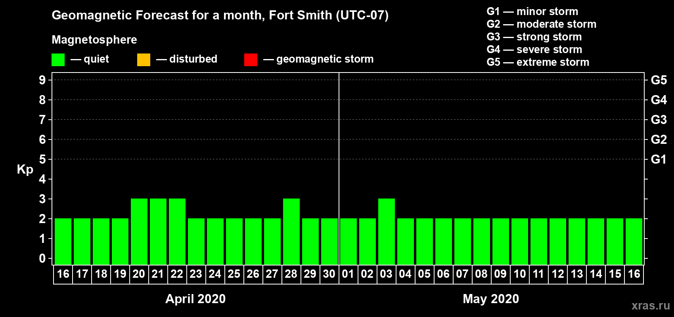Viewport: 674px width, 317px height.
Task: Select the April 16 bar
Action: tap(63, 241)
